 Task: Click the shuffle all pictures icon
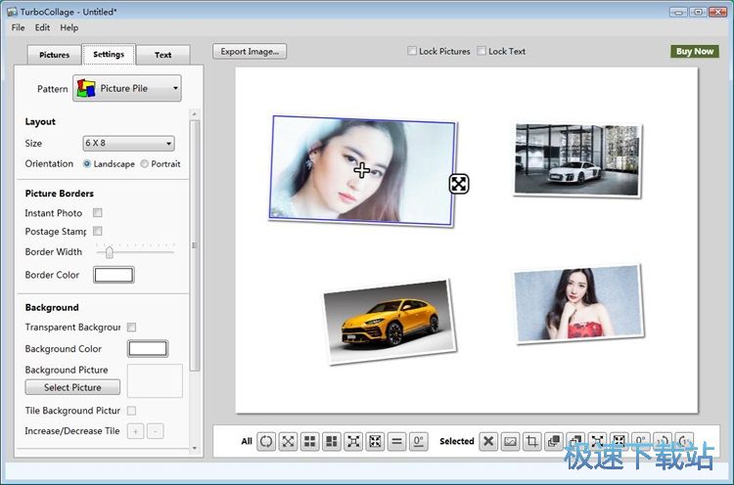266,442
